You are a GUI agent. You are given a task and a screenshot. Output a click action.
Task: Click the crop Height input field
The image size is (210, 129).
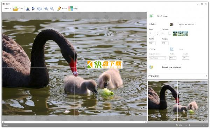(185, 58)
